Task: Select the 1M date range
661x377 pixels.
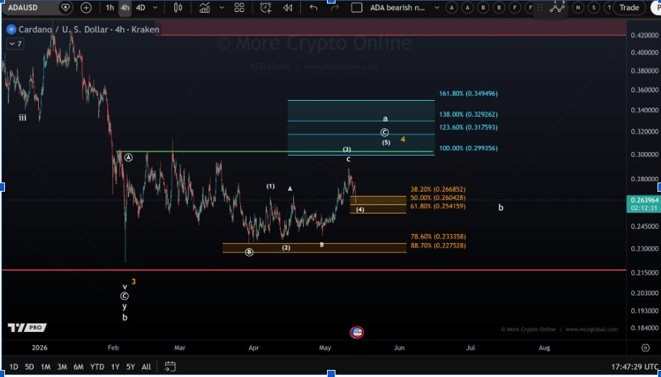Action: [x=45, y=367]
